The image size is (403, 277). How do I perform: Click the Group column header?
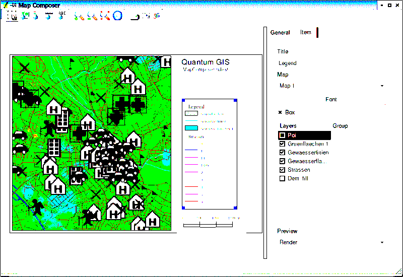[340, 126]
